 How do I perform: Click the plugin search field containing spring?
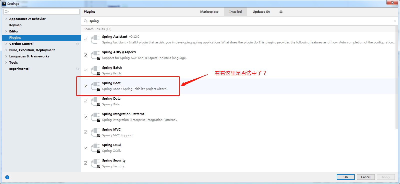[x=239, y=21]
